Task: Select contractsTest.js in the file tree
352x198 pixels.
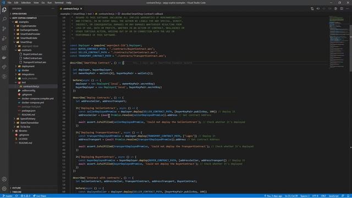Action: 33,86
